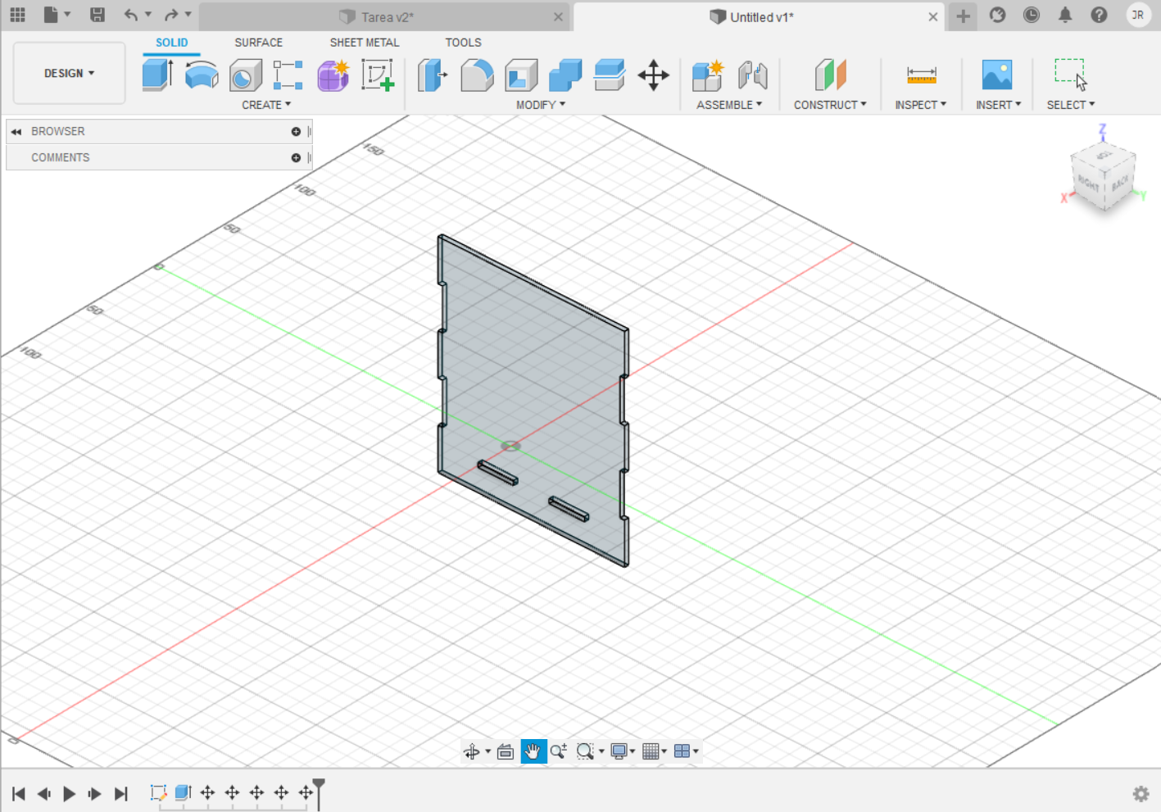Open the INSERT dropdown menu
This screenshot has width=1161, height=812.
pyautogui.click(x=999, y=105)
